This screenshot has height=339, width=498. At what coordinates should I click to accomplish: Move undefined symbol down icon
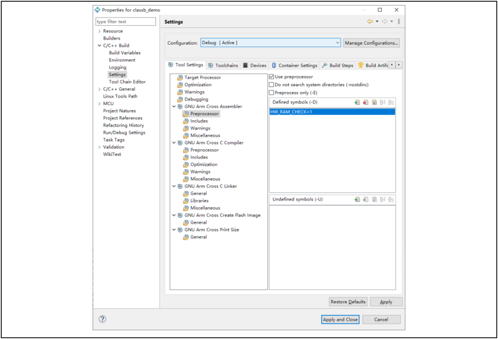[391, 199]
